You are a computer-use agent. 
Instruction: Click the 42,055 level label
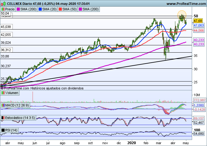[6, 35]
